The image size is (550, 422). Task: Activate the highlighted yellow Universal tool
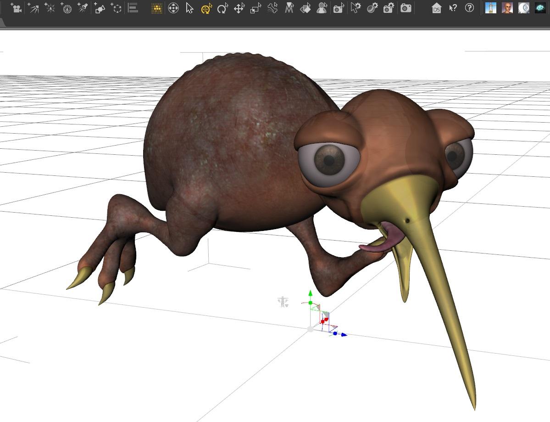206,8
